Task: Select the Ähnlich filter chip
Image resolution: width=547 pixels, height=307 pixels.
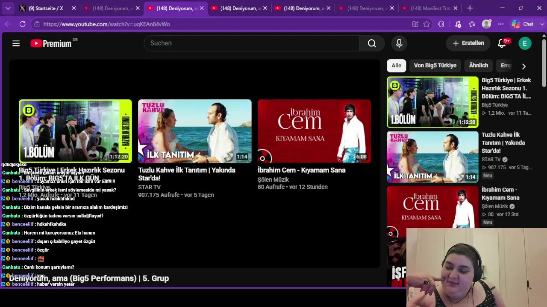Action: [478, 65]
